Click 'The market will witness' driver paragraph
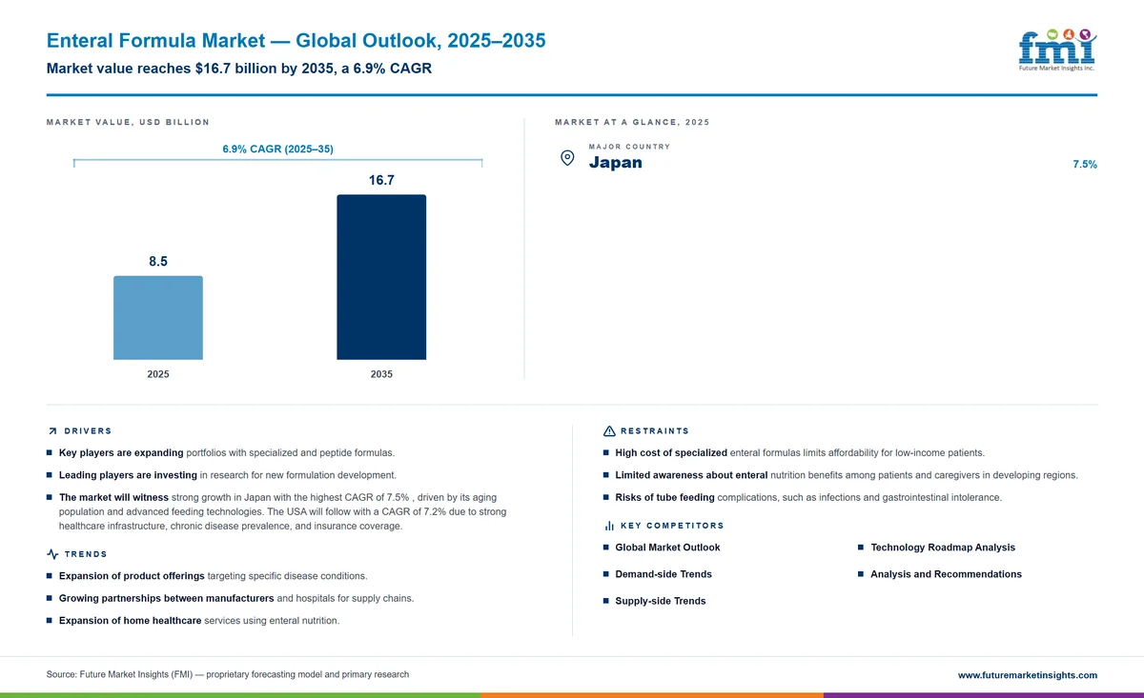Image resolution: width=1144 pixels, height=698 pixels. tap(282, 511)
